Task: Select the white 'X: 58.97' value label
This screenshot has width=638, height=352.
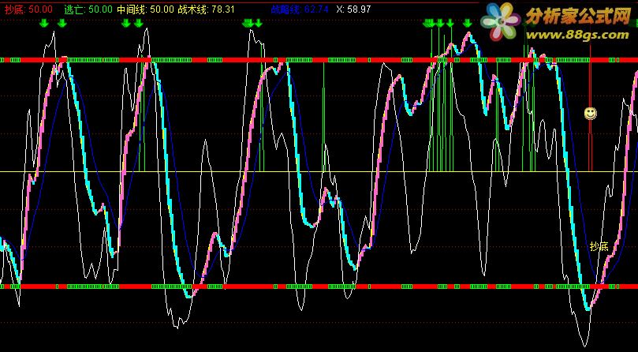Action: 353,9
